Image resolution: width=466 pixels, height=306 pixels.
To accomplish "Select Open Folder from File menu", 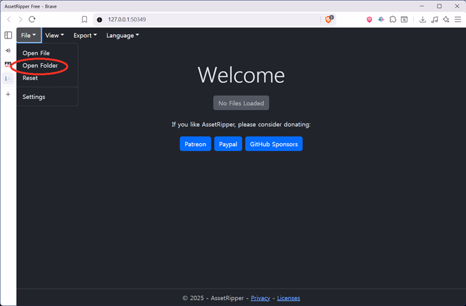I will click(x=40, y=66).
